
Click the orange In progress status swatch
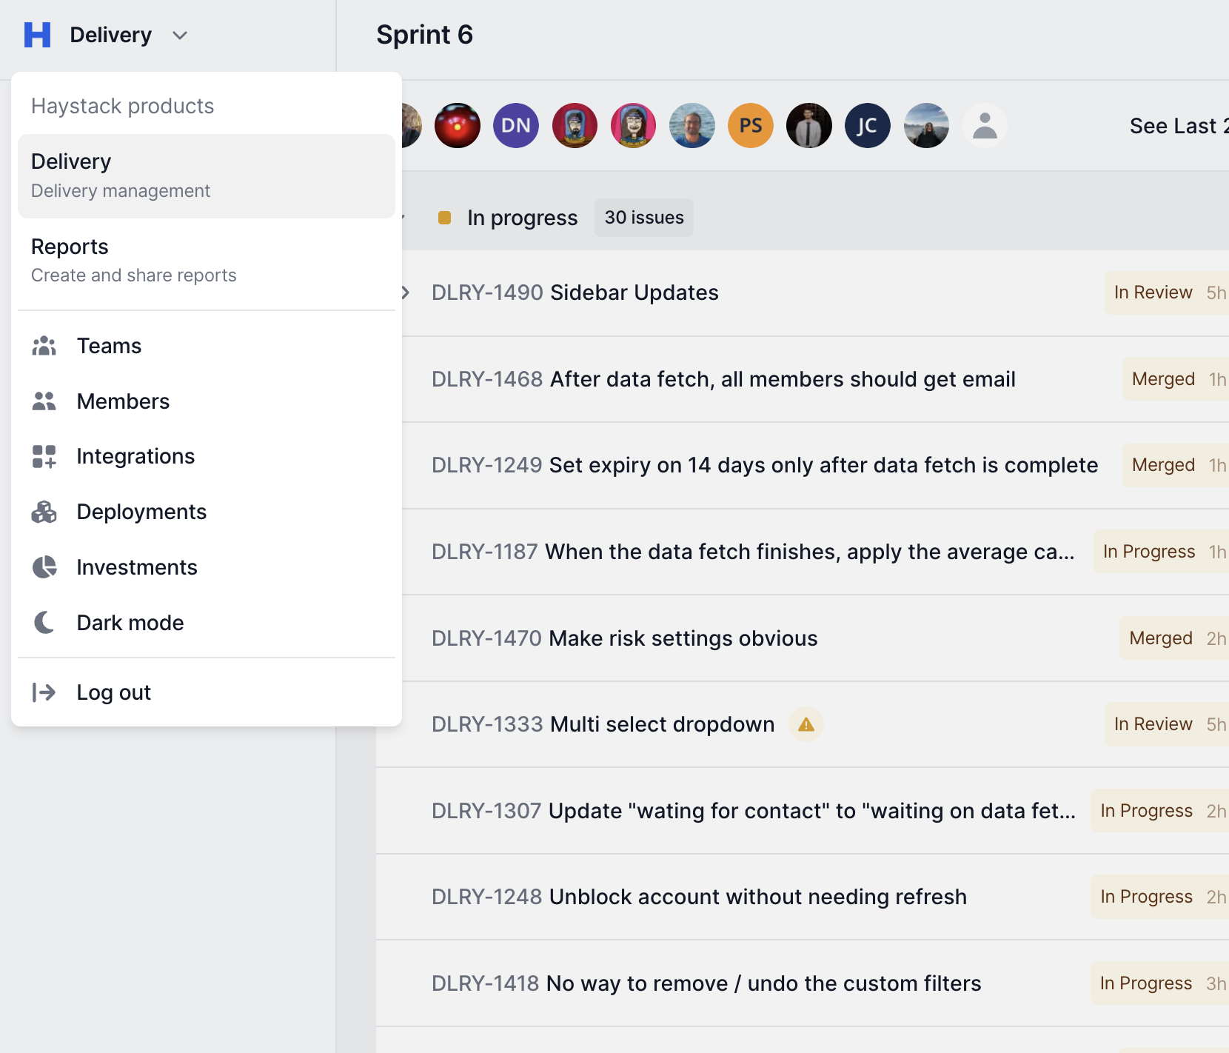(x=445, y=218)
